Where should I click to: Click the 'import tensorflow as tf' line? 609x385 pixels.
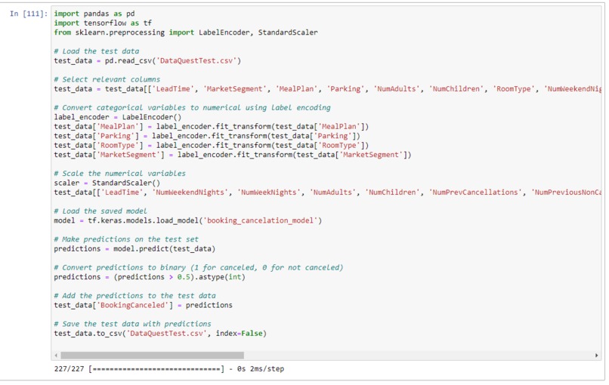(103, 23)
